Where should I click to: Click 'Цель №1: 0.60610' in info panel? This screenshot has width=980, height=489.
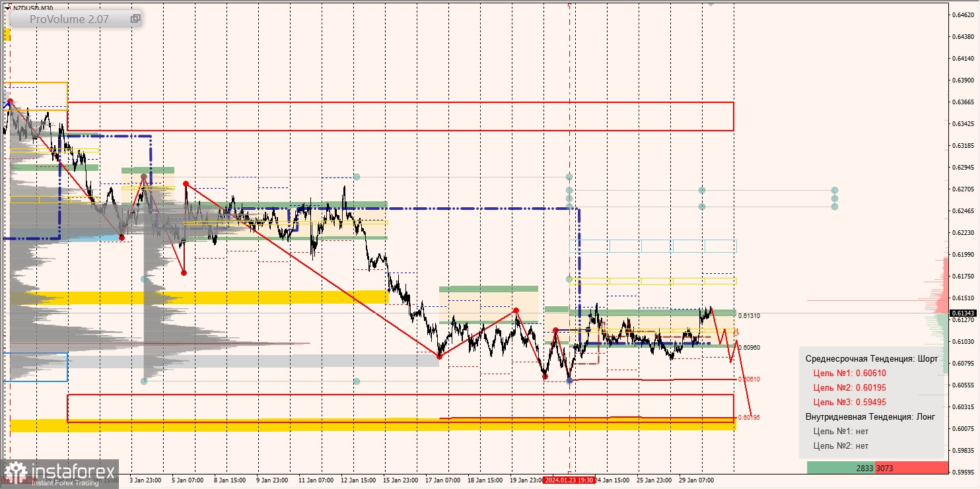(851, 373)
